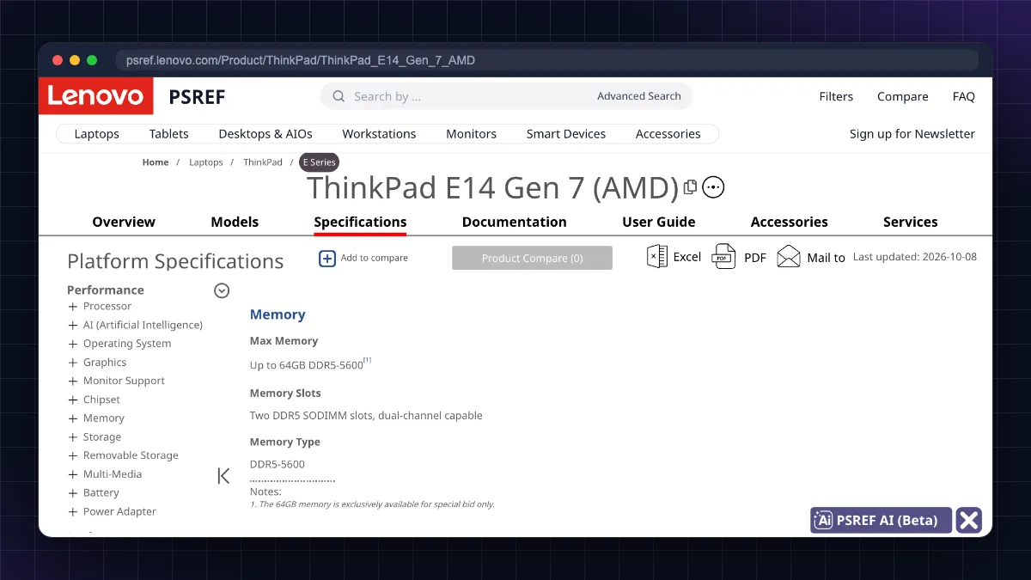Open Workstations category

coord(379,134)
